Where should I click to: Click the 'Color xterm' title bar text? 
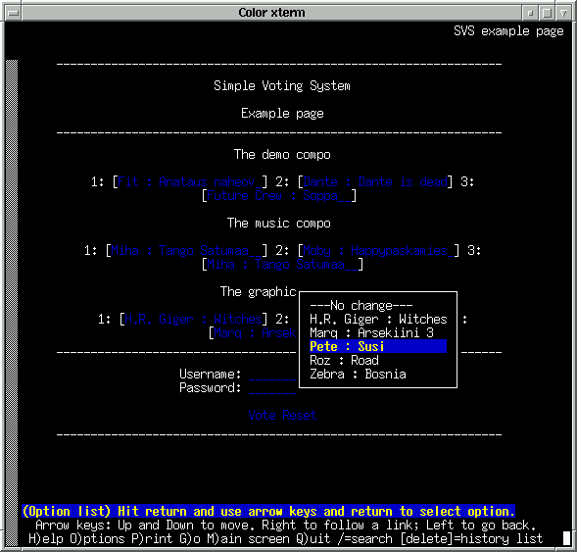pos(271,13)
